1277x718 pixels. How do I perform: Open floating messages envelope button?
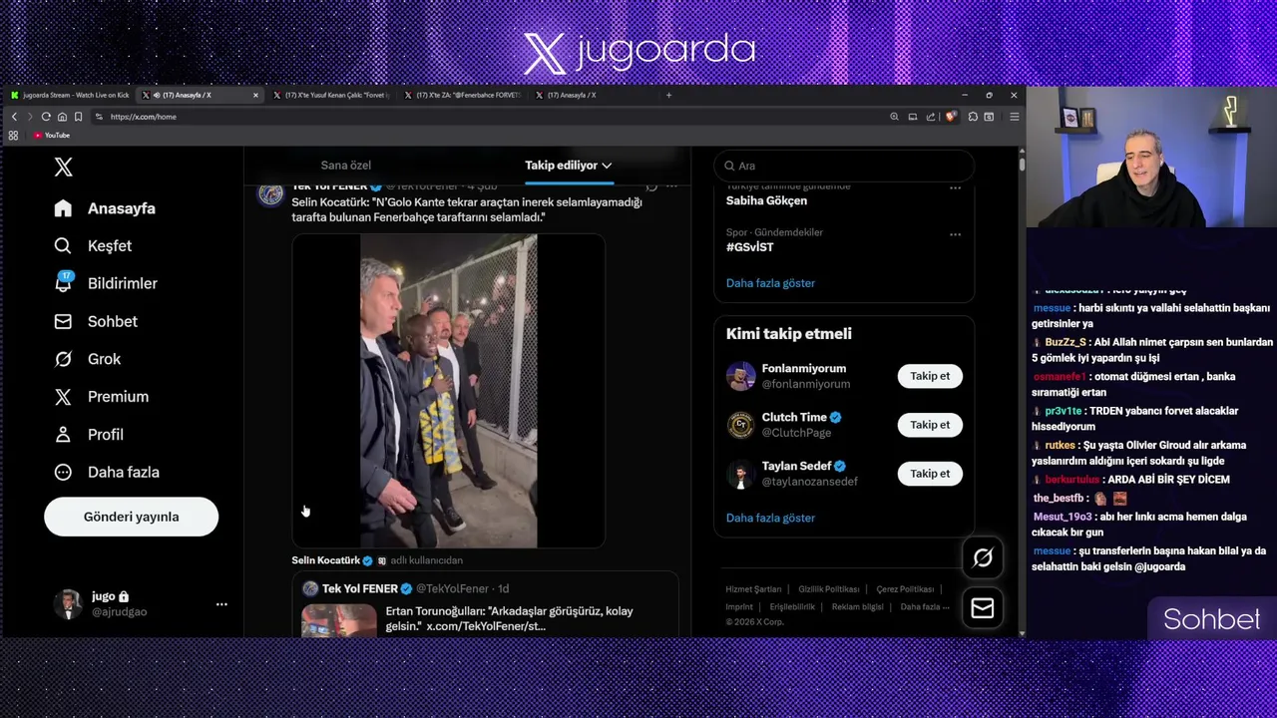[x=983, y=608]
